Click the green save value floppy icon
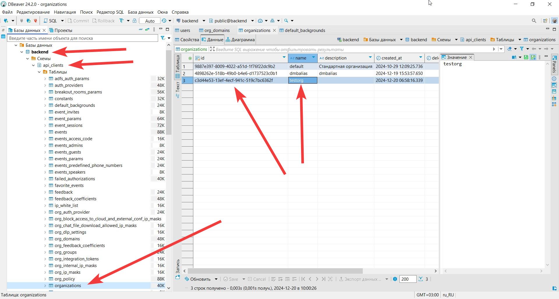 click(x=526, y=57)
